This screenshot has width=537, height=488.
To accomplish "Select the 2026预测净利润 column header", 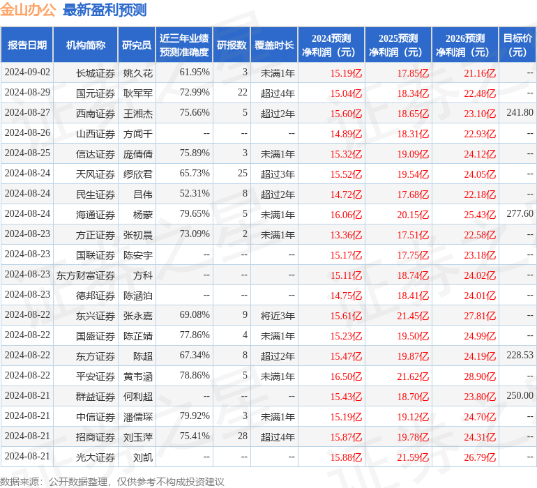I will click(465, 45).
